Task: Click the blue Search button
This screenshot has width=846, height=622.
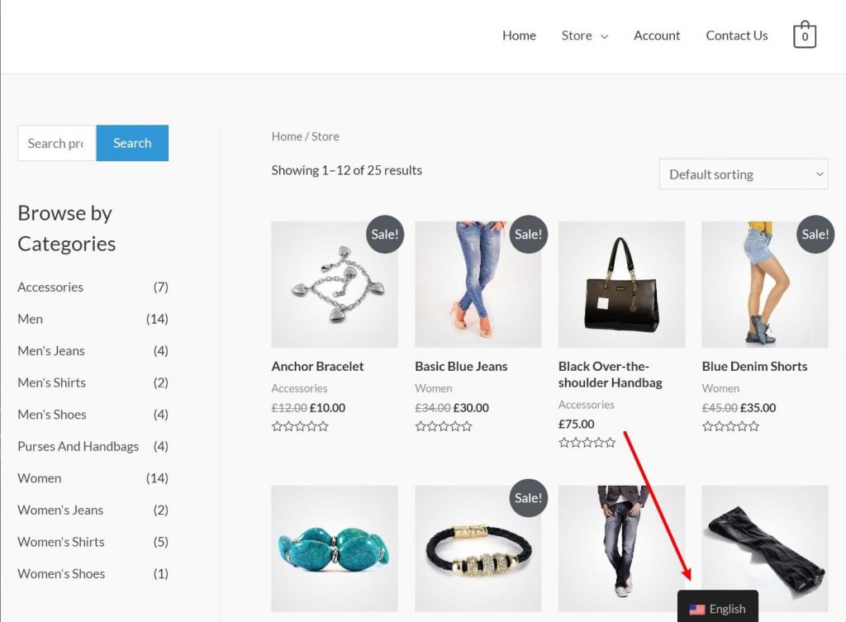Action: click(x=132, y=143)
